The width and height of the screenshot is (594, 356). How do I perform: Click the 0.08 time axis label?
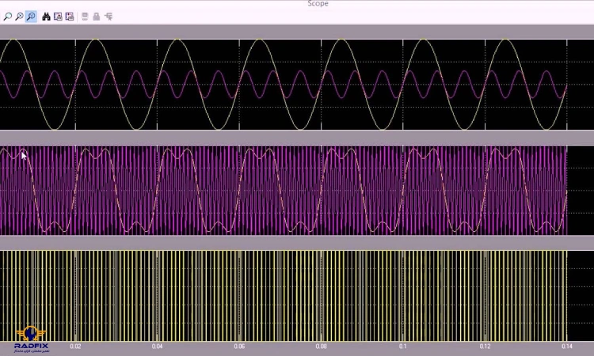pos(321,346)
